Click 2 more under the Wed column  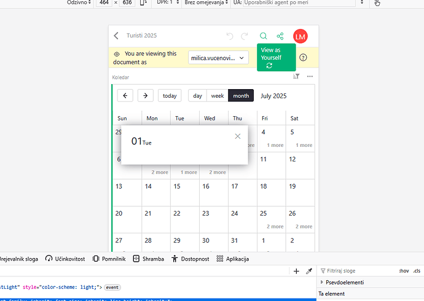coord(218,172)
